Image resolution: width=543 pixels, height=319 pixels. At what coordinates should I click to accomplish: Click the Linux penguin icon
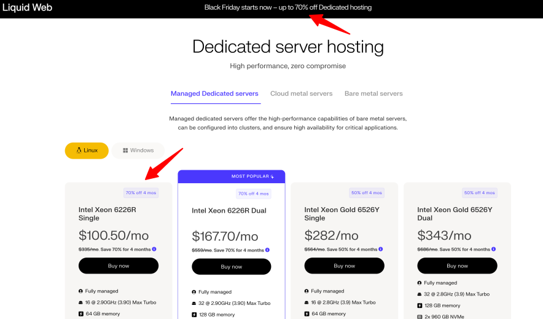point(79,151)
